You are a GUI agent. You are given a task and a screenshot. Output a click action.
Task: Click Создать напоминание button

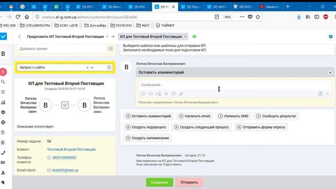point(148,138)
